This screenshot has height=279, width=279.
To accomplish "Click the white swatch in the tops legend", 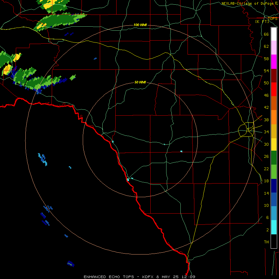I will click(x=274, y=34).
